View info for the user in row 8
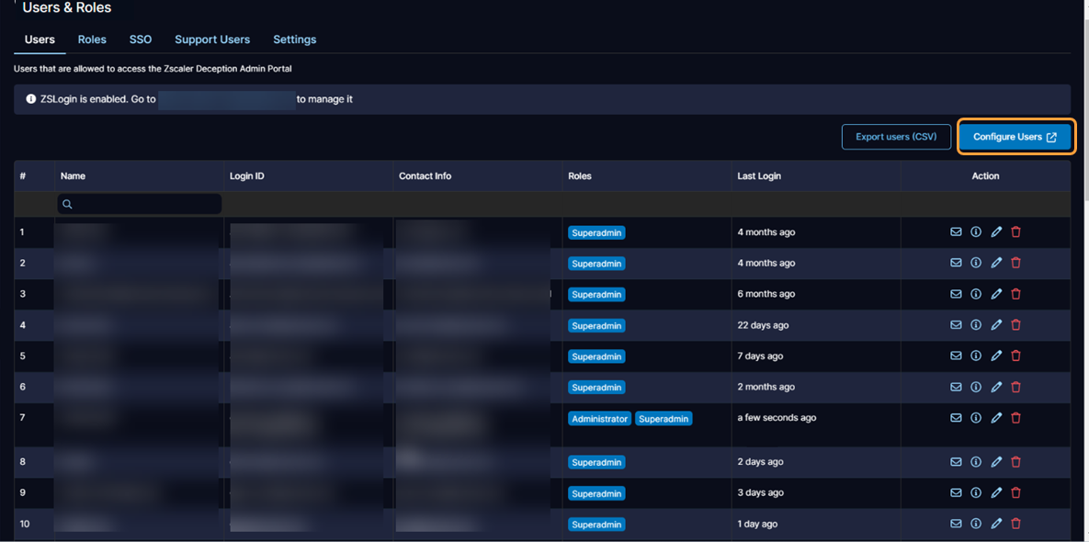This screenshot has width=1089, height=542. 976,461
